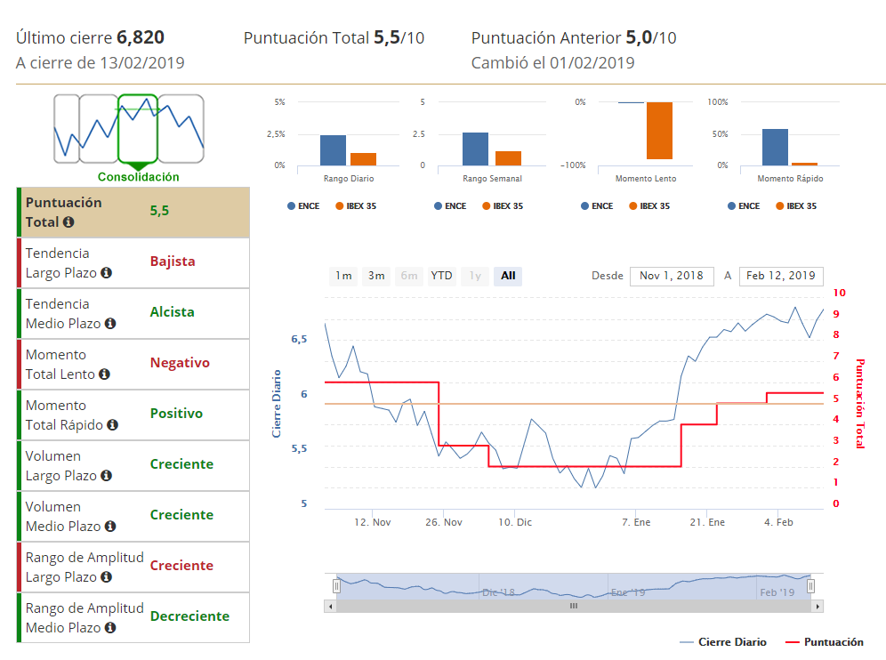886x660 pixels.
Task: Click the navigator scrollbar right arrow
Action: 818,606
